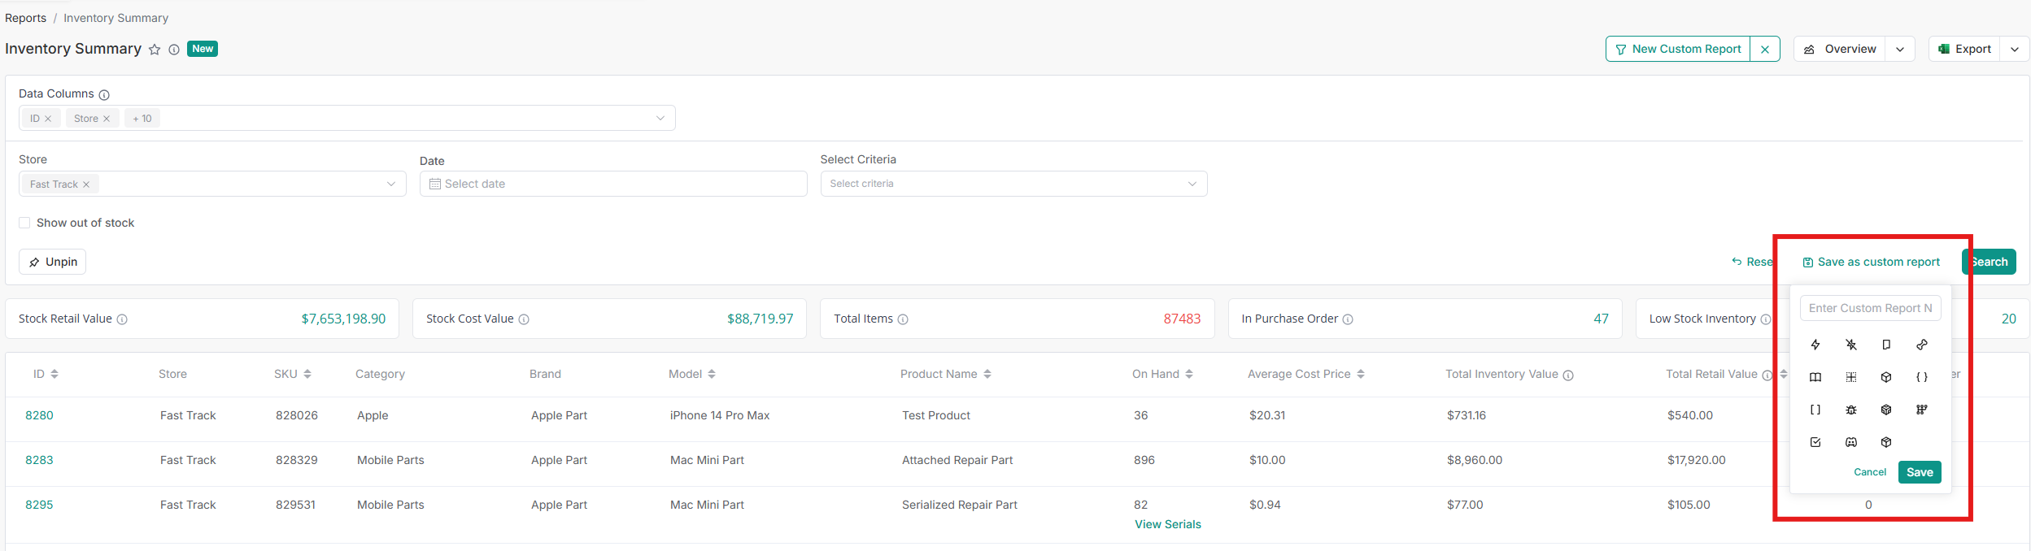The width and height of the screenshot is (2031, 551).
Task: Select the game controller icon
Action: coord(1851,442)
